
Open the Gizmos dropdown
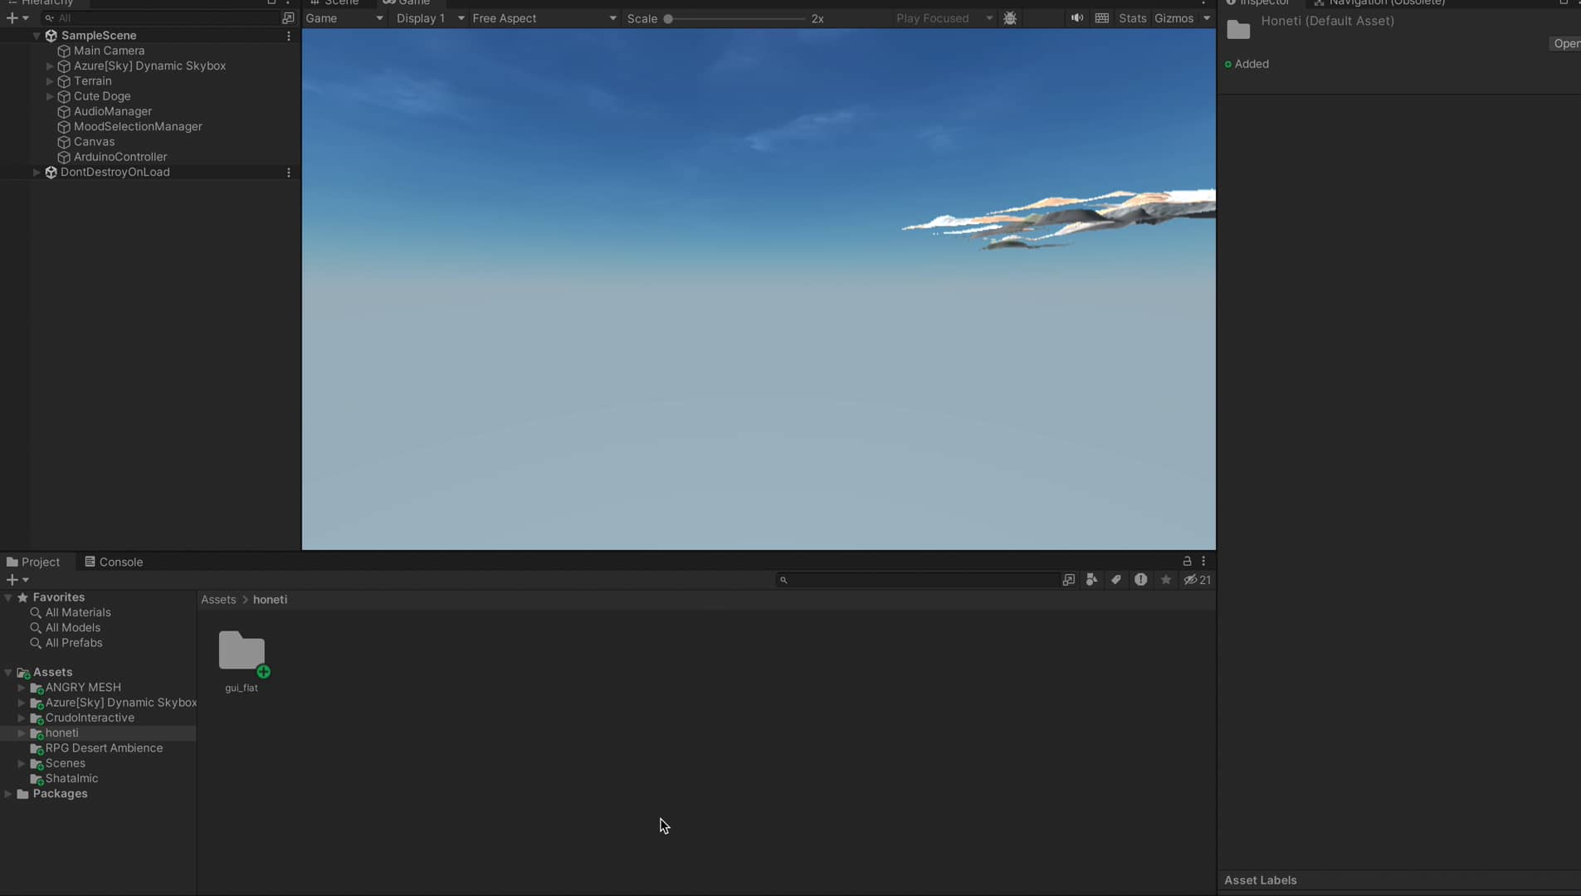point(1175,17)
